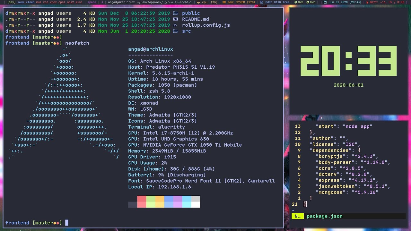Click the README.md file name
Viewport: 411px width, 231px height.
pos(196,19)
